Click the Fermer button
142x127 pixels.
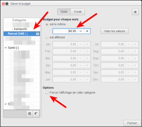tap(132, 123)
